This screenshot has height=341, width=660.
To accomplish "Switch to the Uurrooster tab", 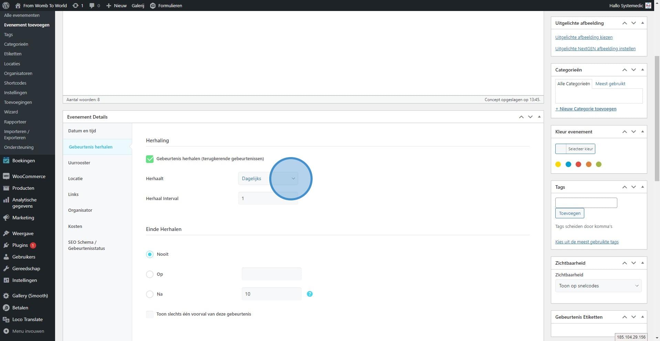I will 79,163.
